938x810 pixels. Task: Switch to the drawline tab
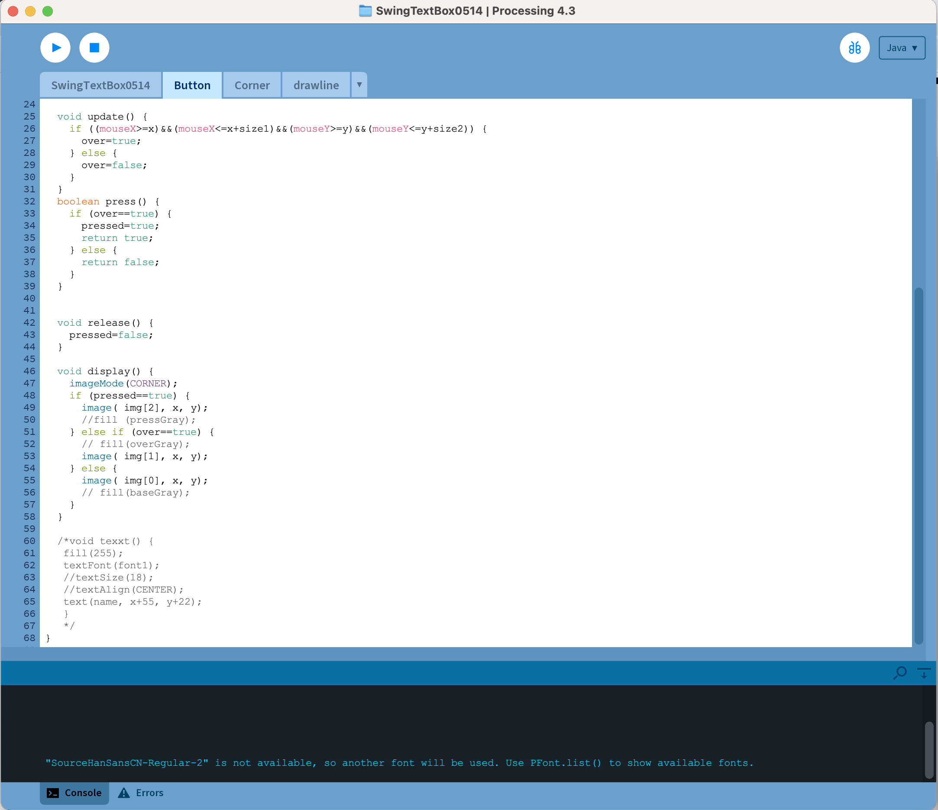[316, 85]
